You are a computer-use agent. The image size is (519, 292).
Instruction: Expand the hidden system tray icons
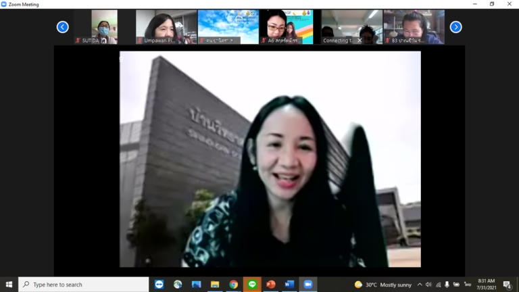point(420,285)
